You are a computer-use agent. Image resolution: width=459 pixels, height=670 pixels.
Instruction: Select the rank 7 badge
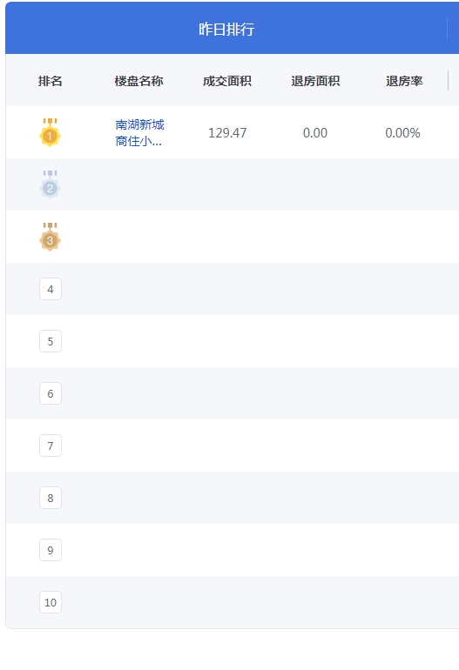click(x=51, y=446)
